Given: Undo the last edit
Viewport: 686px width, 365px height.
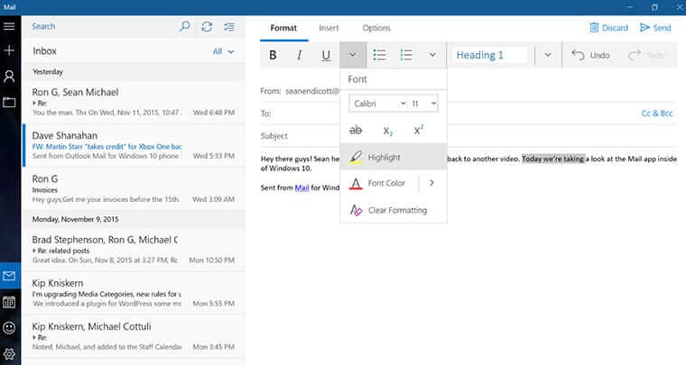Looking at the screenshot, I should 590,55.
